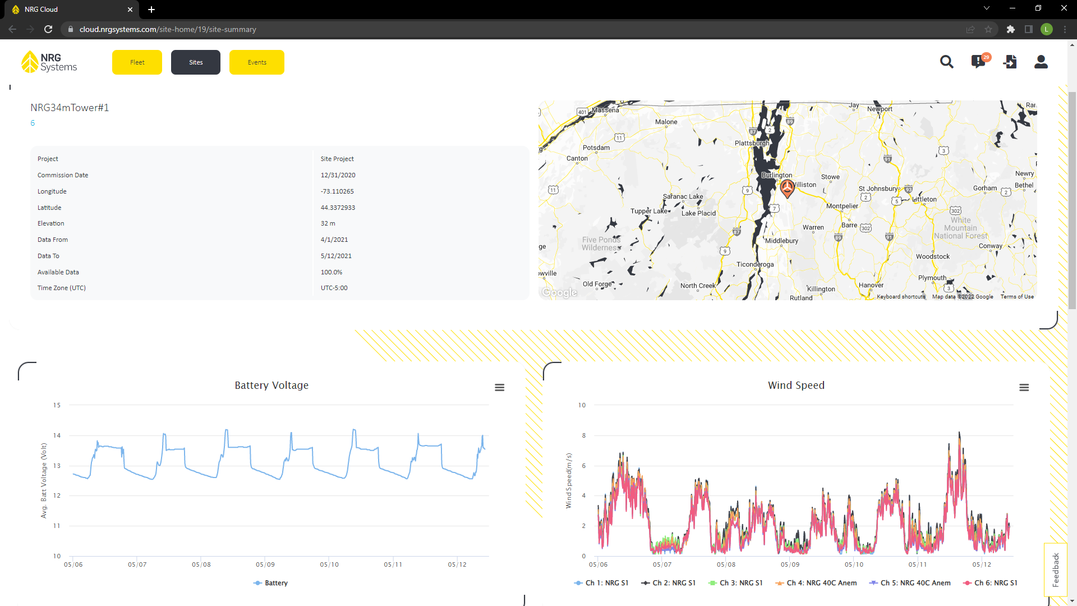Open the alerts notification icon with badge
Screen dimensions: 1077x606
click(x=979, y=61)
